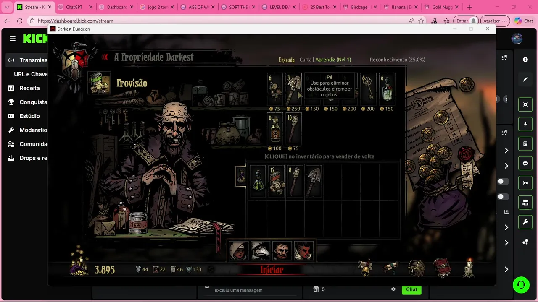Click the candle icon in bottom bar
Viewport: 538px width, 302px height.
pos(469,268)
